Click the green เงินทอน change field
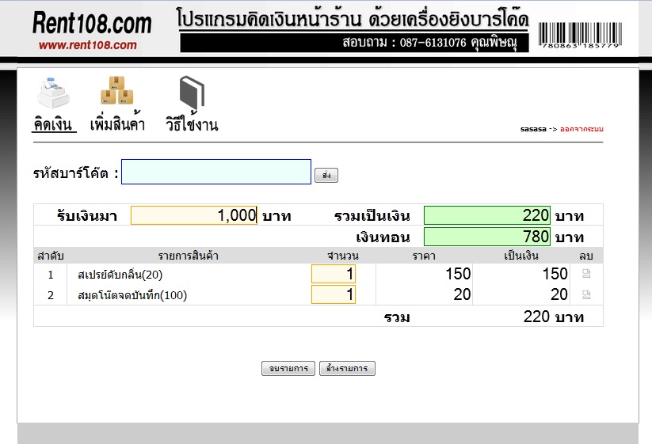The height and width of the screenshot is (444, 652). pyautogui.click(x=486, y=237)
